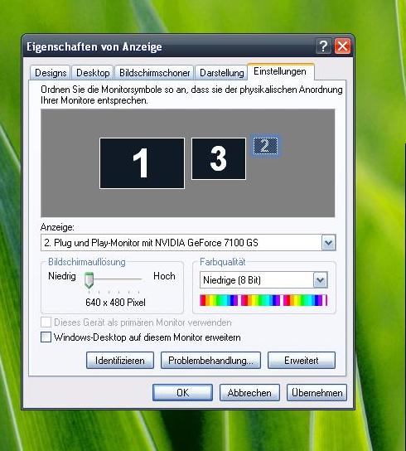Click the Abbrechen button

coord(249,392)
